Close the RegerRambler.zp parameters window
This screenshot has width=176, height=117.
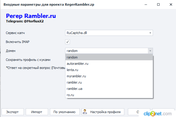[x=171, y=4]
